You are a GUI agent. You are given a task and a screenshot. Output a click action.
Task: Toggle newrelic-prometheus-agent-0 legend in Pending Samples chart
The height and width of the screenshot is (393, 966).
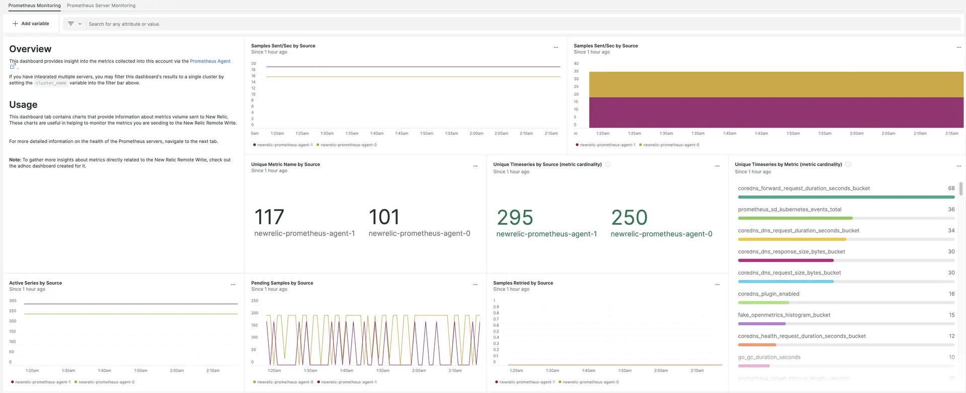[x=285, y=382]
